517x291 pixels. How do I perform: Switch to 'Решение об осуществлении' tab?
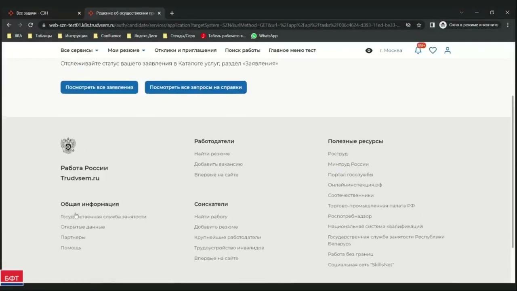124,13
